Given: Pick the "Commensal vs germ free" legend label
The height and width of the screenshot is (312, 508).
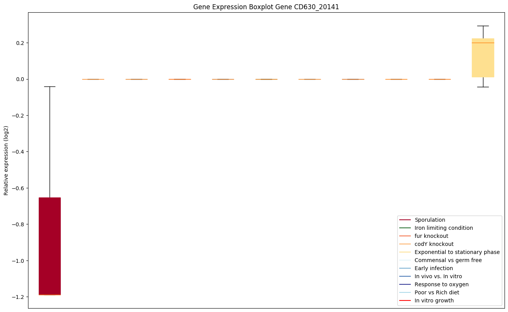Looking at the screenshot, I should click(448, 260).
